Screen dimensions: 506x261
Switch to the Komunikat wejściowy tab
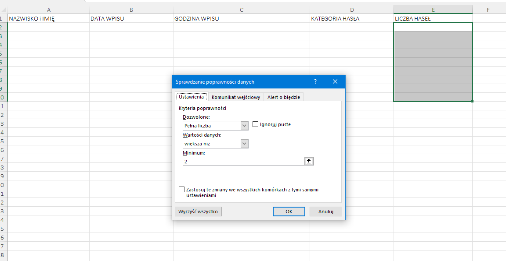(x=236, y=97)
